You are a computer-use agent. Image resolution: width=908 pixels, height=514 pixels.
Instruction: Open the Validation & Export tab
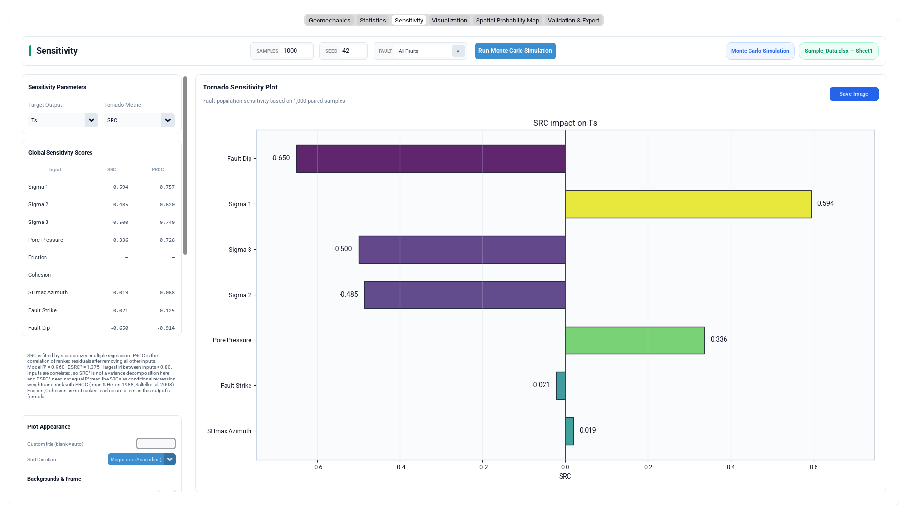click(x=573, y=20)
